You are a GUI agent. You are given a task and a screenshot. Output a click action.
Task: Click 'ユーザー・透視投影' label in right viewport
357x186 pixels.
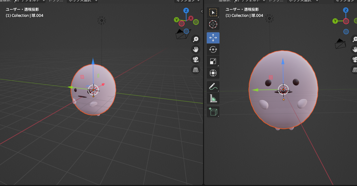[242, 9]
